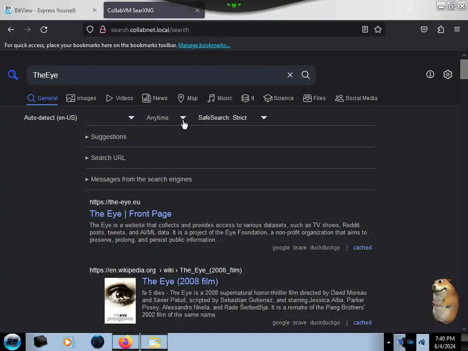
Task: Reload the current page
Action: point(44,30)
